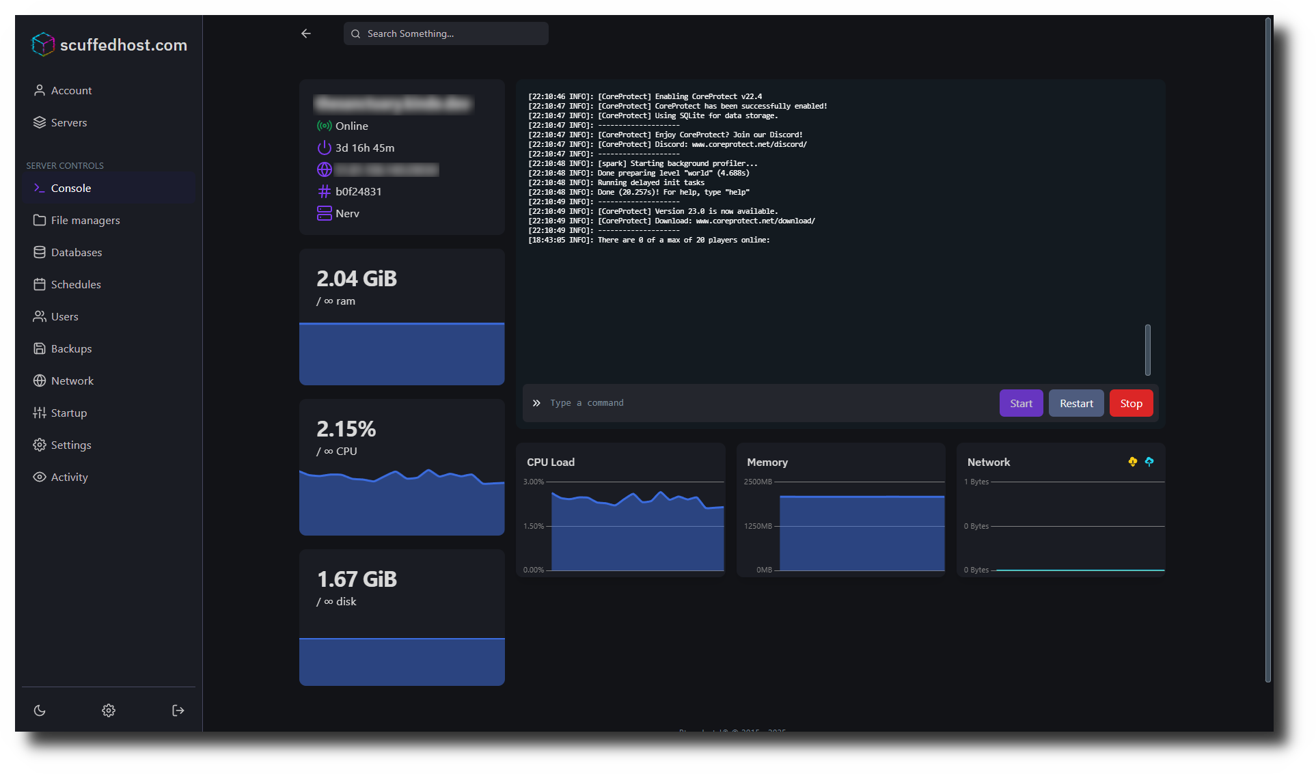
Task: Open the Console section
Action: [x=71, y=188]
